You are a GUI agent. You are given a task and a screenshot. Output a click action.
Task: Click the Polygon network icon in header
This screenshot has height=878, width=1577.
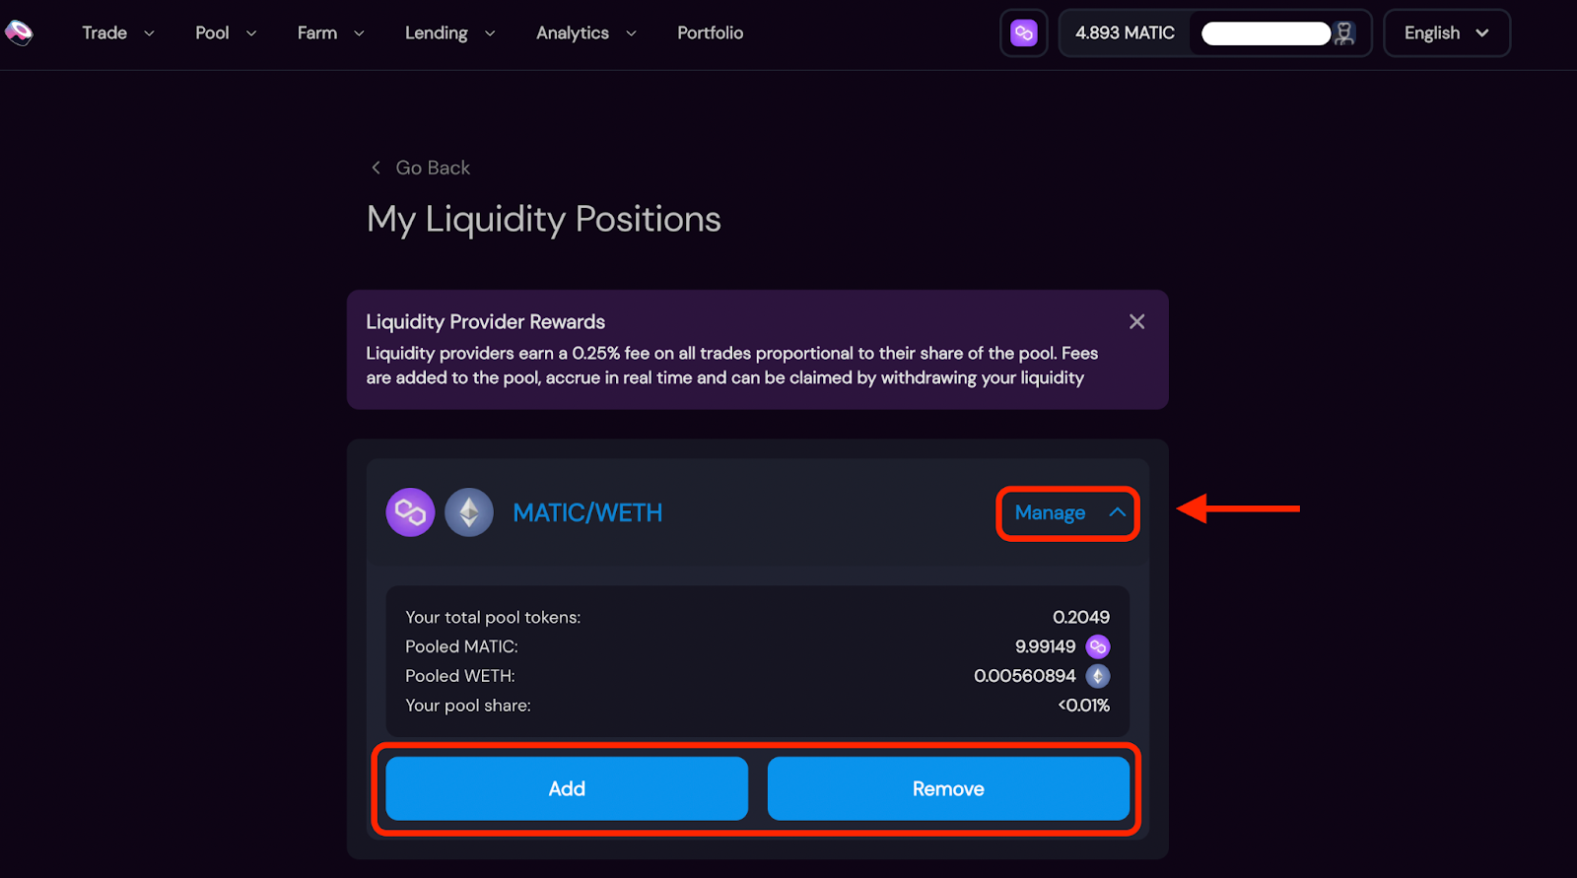point(1024,34)
